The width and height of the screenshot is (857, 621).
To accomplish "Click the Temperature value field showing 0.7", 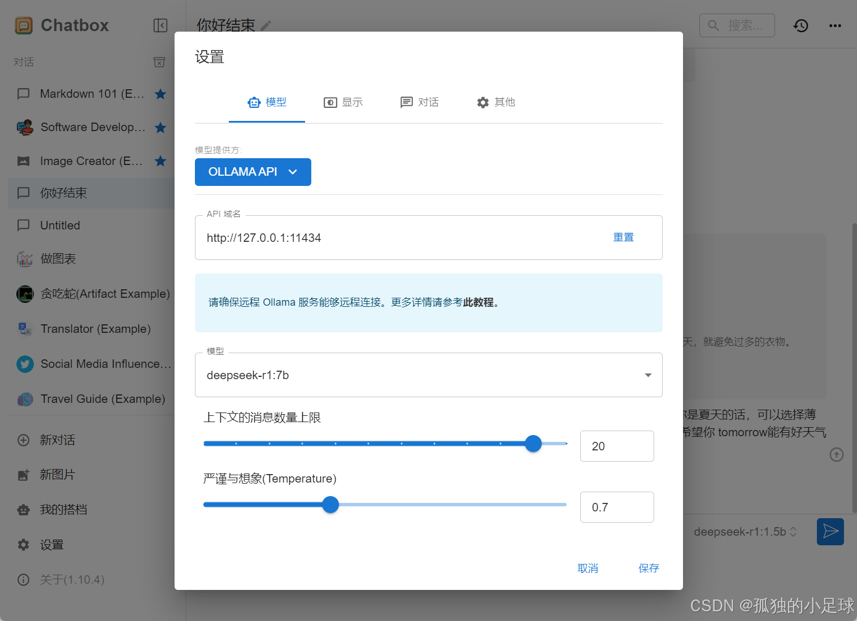I will (x=617, y=507).
